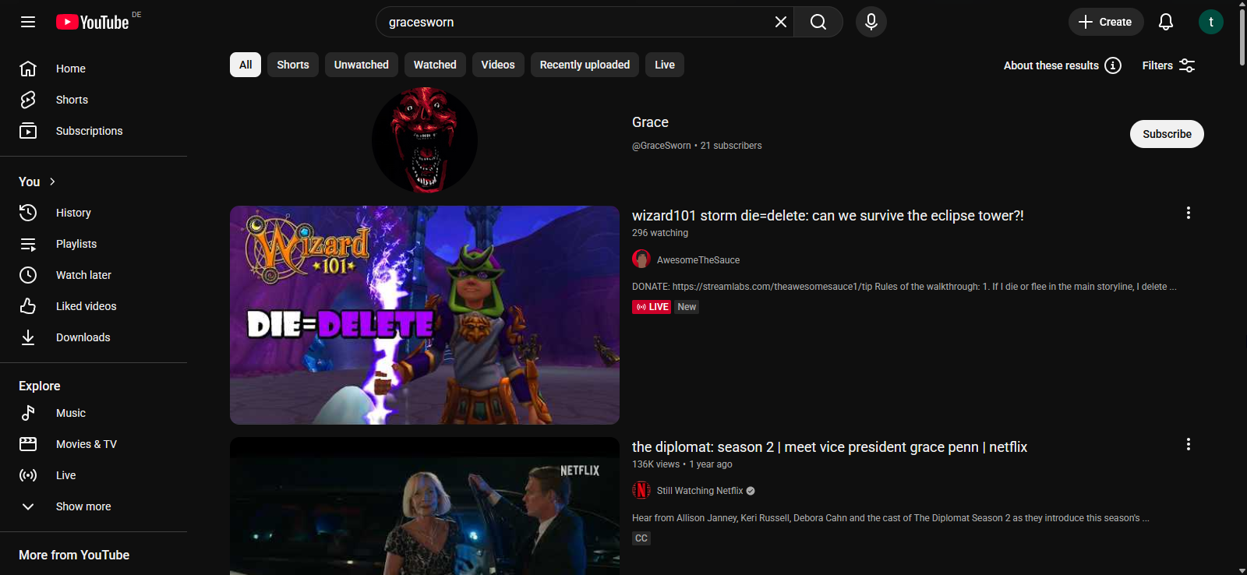Click the Downloads arrow icon
This screenshot has height=575, width=1247.
(x=28, y=337)
